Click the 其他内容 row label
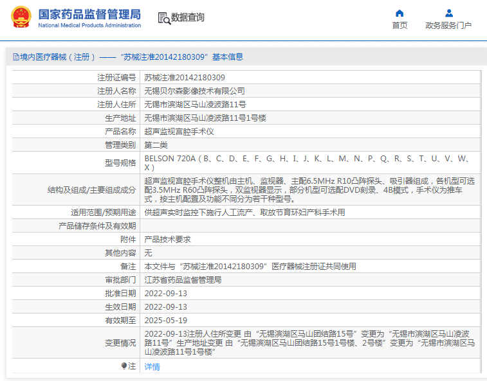Viewport: 487px width, 381px height. (120, 253)
